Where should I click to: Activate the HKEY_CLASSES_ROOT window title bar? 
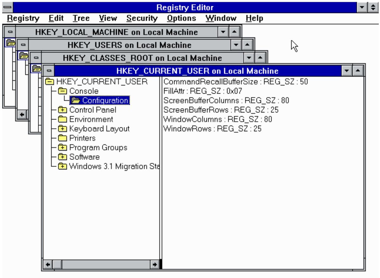(142, 58)
